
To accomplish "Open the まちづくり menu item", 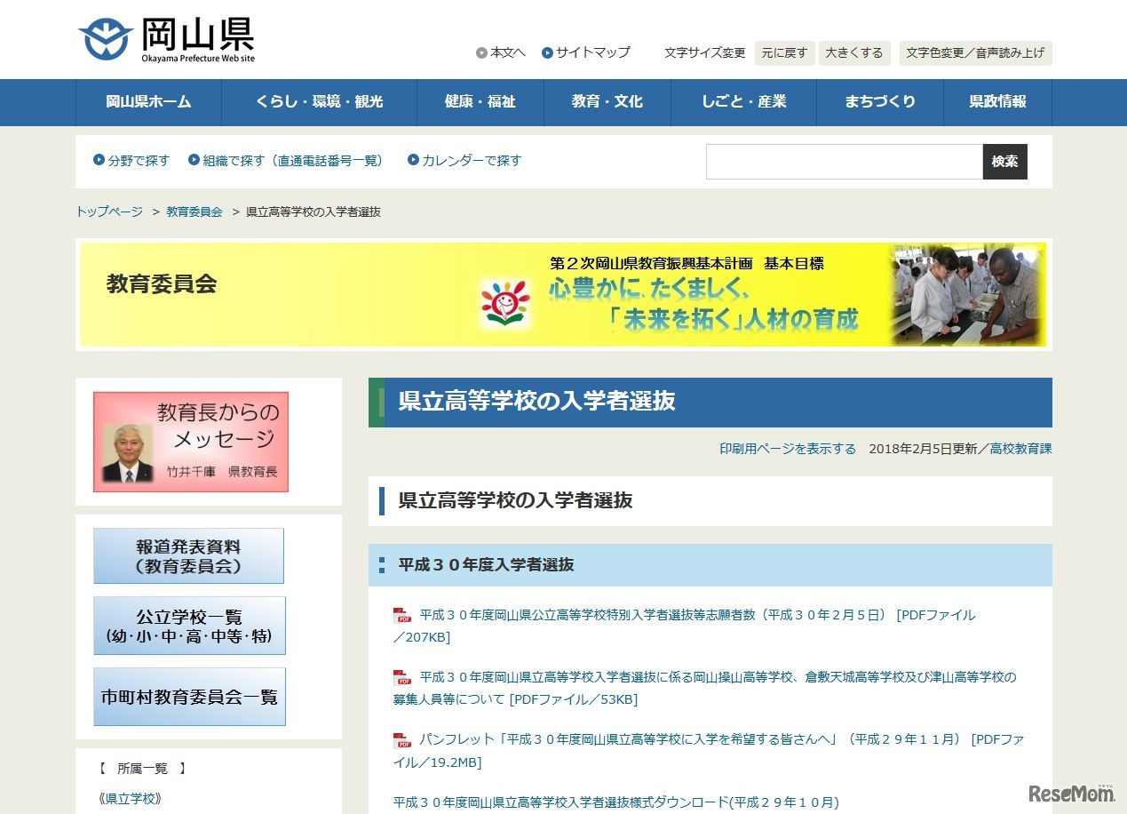I will 879,102.
